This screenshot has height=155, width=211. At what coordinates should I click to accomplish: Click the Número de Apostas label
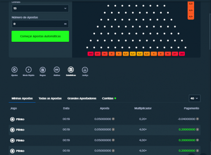point(25,17)
